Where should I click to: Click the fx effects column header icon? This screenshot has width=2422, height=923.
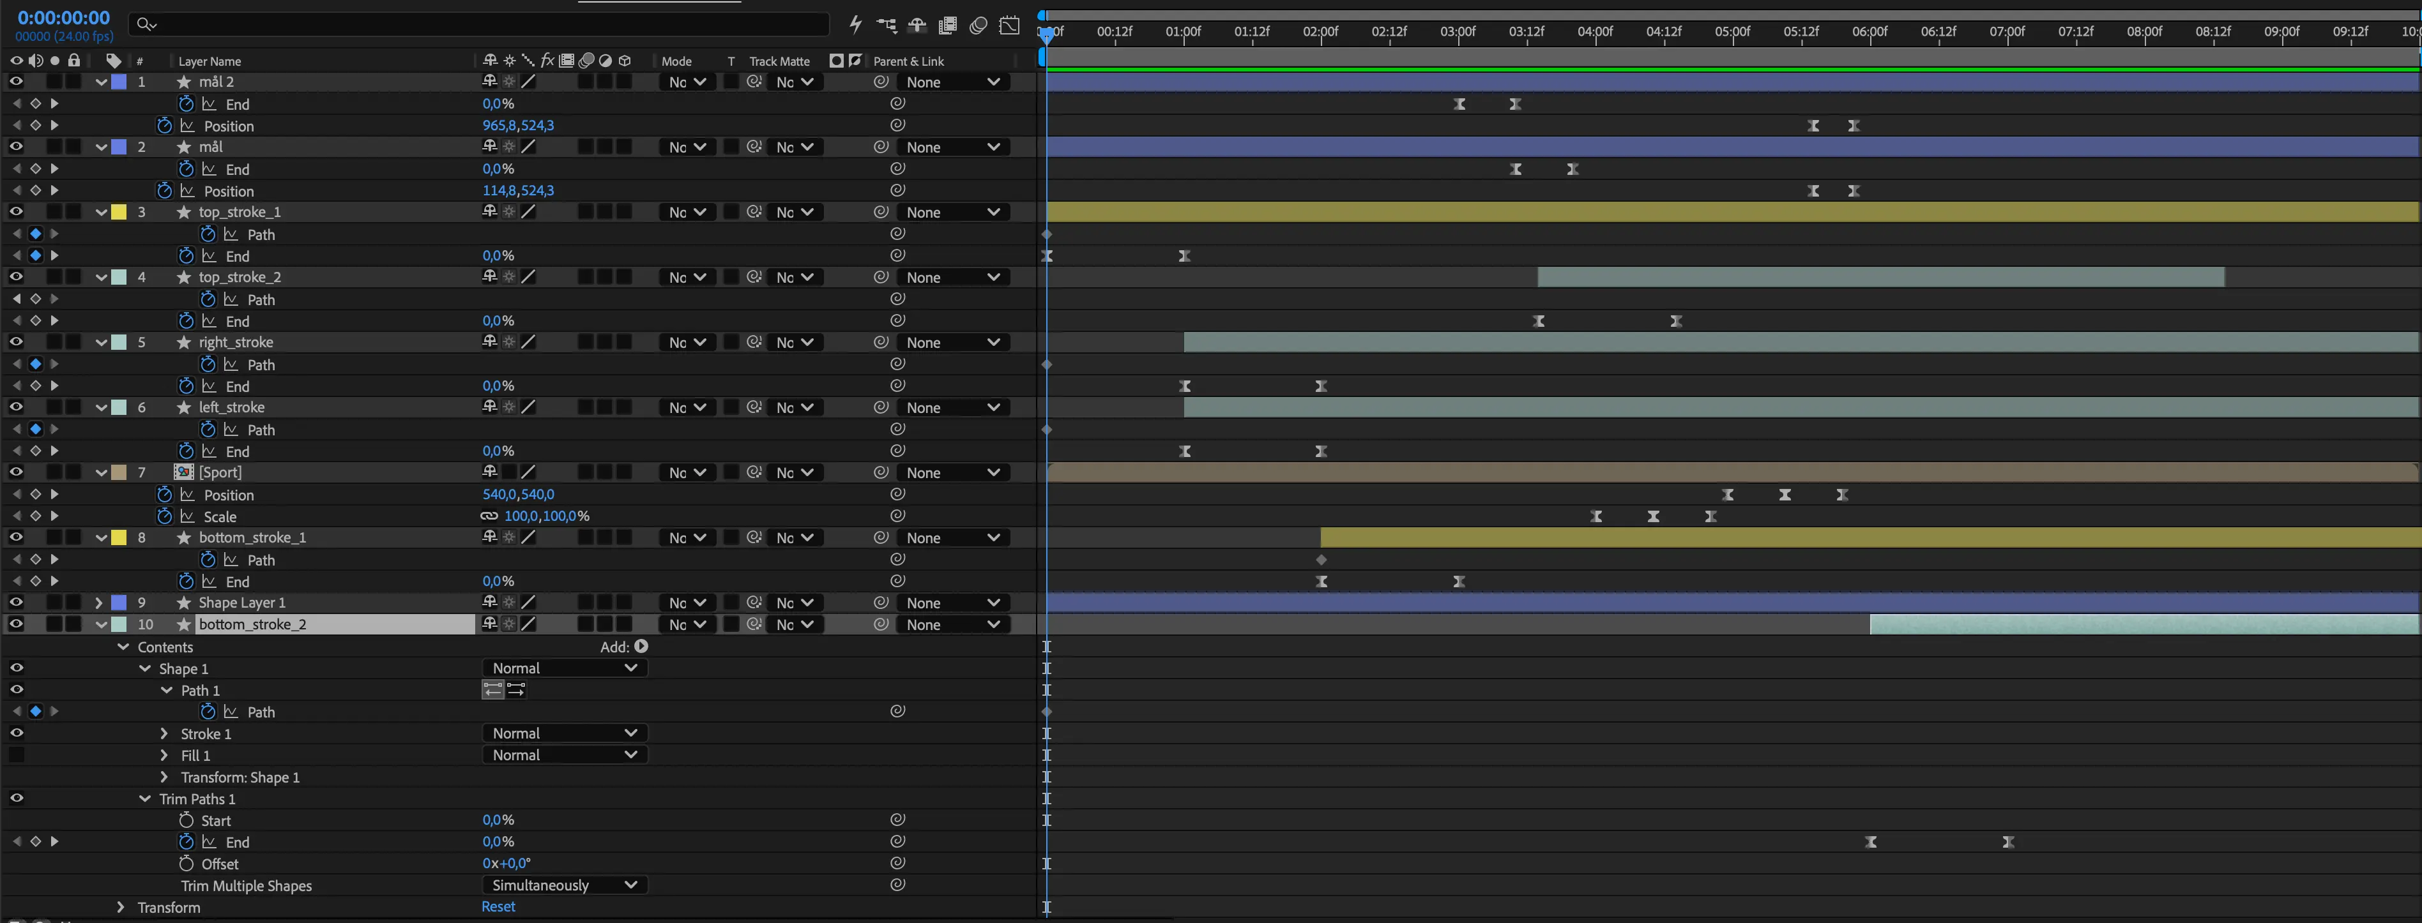tap(547, 61)
